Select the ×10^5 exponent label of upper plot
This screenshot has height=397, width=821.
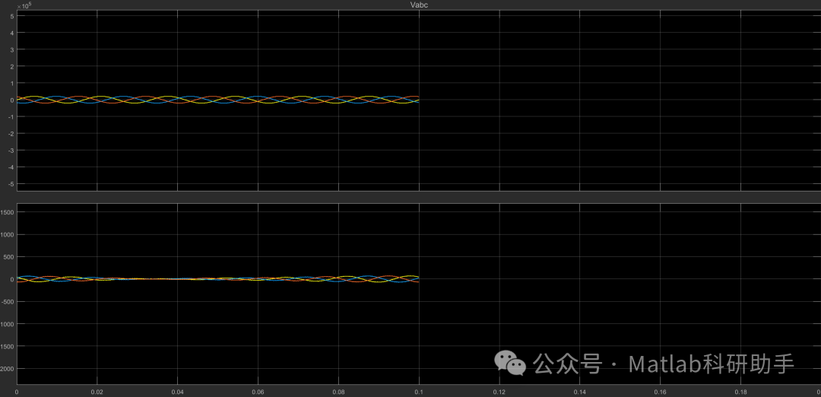[x=24, y=5]
